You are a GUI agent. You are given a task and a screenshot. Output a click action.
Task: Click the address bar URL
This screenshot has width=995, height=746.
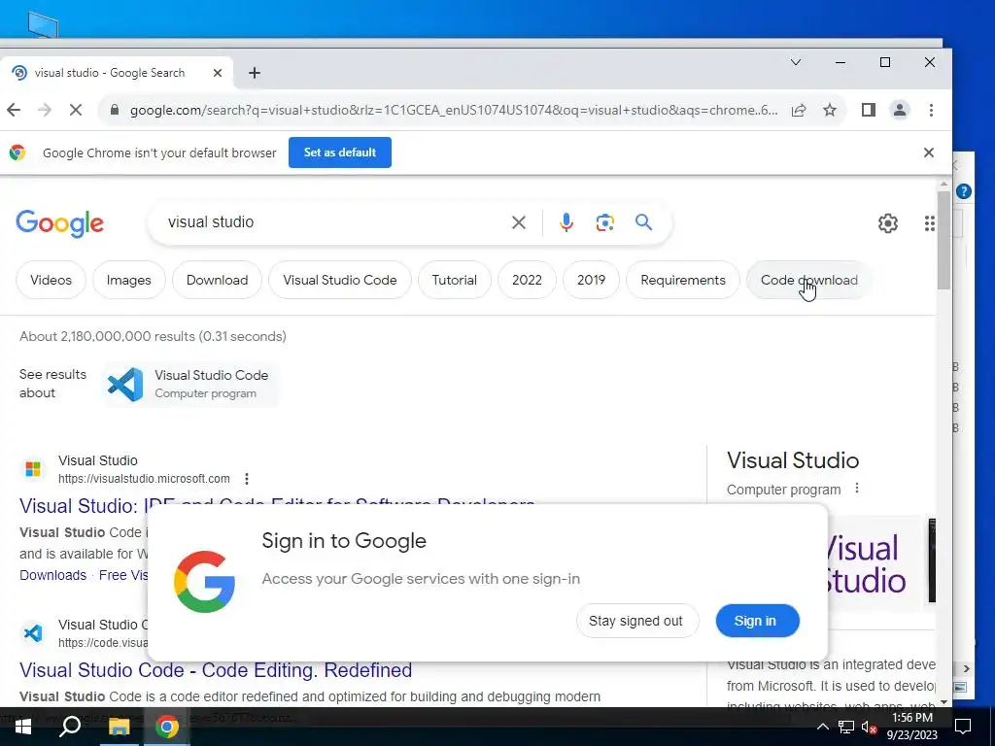click(x=453, y=110)
